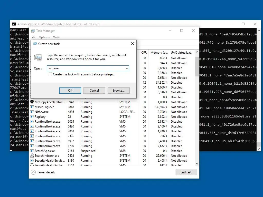Select the SecurityHealthServic... process name
Screen dimensions: 263x197
[50, 160]
